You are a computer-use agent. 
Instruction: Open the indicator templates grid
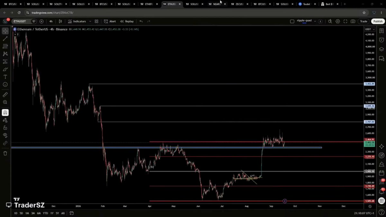[x=96, y=21]
